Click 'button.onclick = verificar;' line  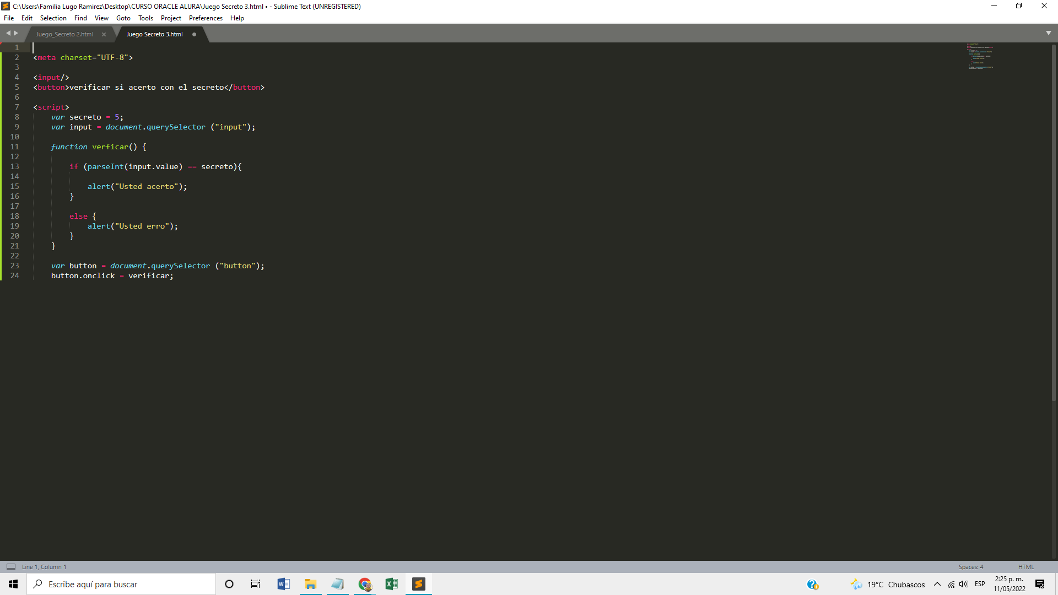pyautogui.click(x=112, y=276)
